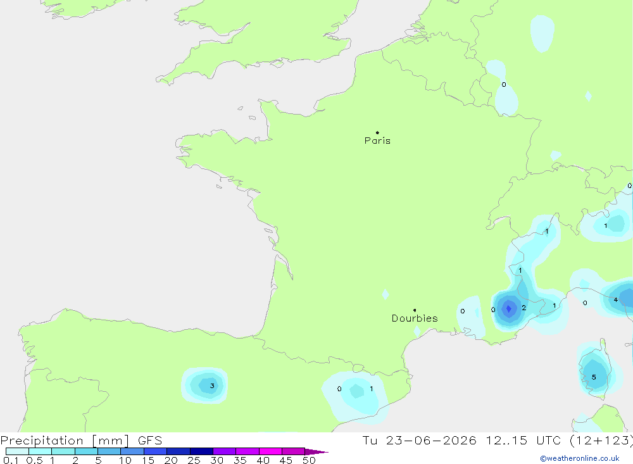Click the legend value '15'

pos(148,460)
